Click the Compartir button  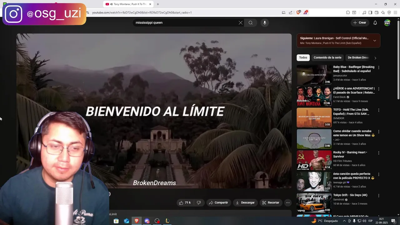219,202
